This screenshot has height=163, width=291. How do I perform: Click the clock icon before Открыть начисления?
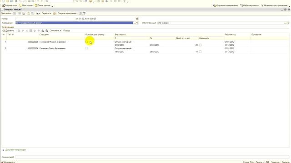(x=55, y=14)
